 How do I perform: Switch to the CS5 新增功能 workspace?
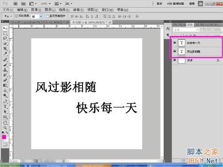coord(175,4)
